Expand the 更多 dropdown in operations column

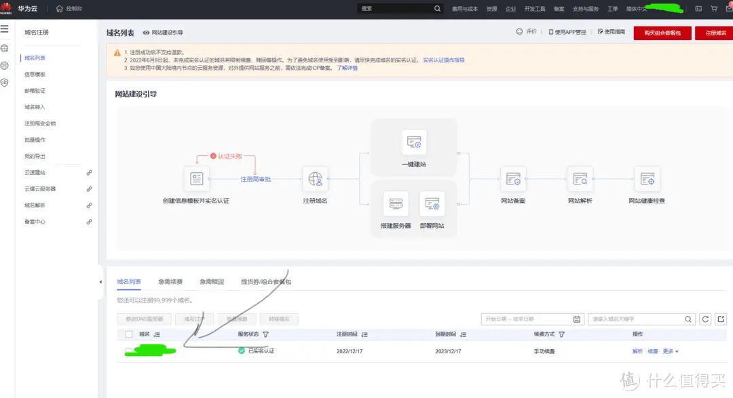click(671, 351)
